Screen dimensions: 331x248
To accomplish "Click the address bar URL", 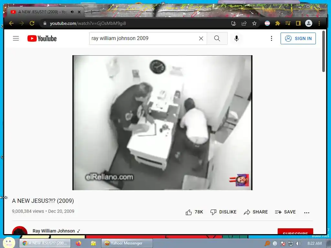I will click(88, 23).
